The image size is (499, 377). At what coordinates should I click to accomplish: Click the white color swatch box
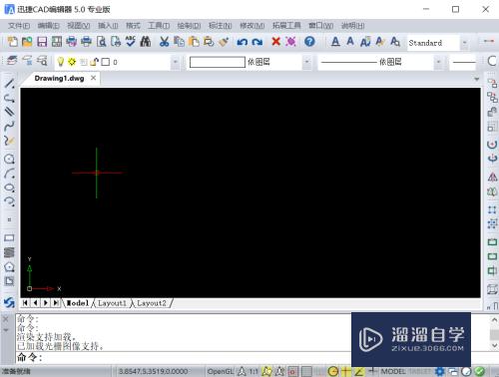point(218,62)
